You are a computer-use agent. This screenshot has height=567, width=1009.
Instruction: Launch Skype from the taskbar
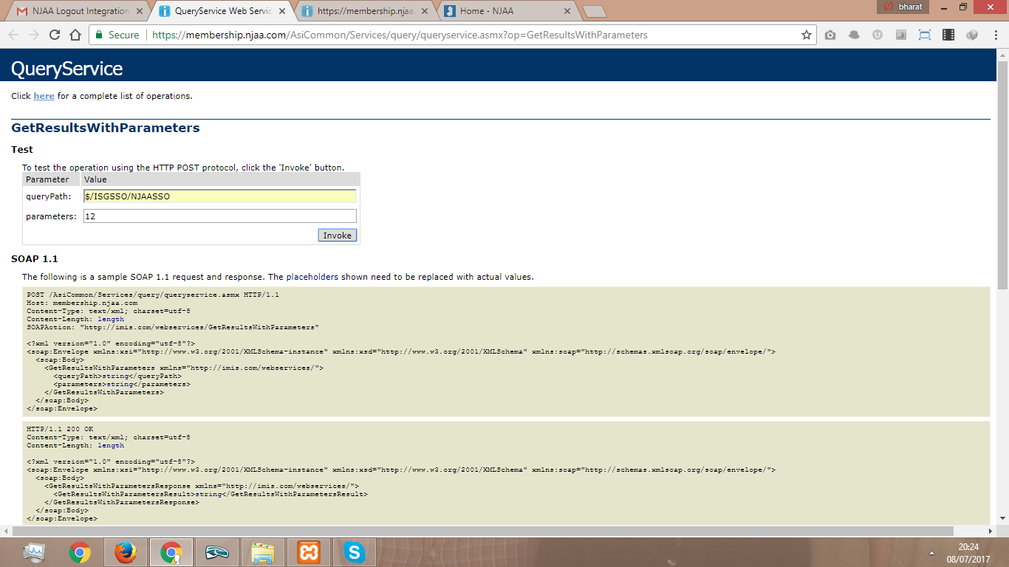point(355,552)
